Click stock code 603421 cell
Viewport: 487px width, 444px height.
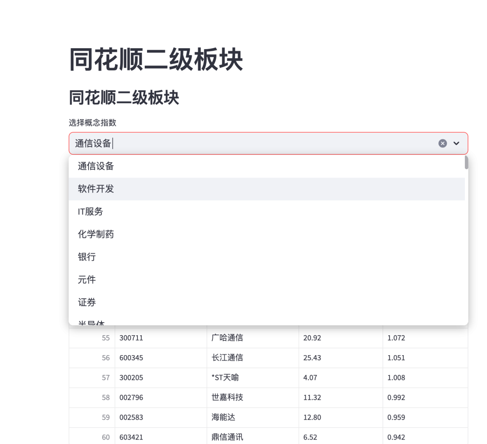[x=161, y=436]
